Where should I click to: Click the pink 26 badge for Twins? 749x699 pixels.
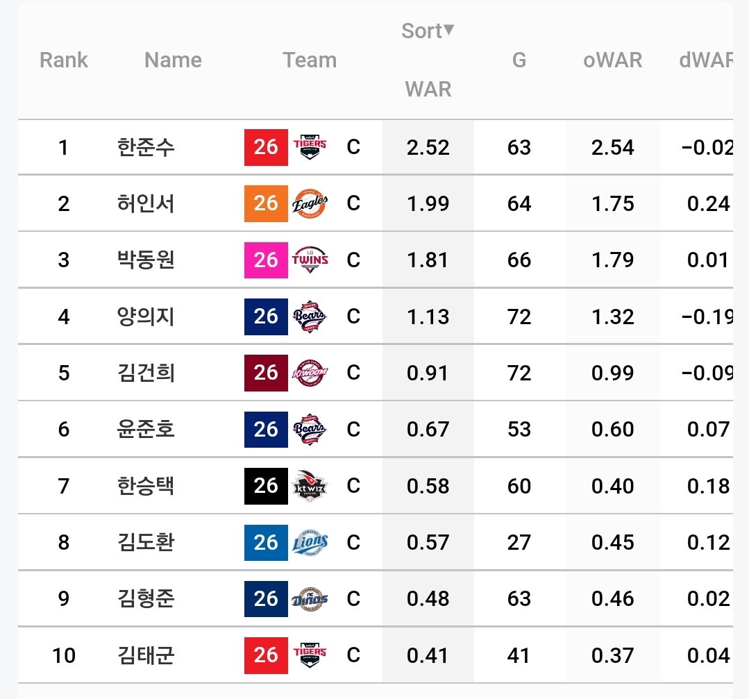[266, 260]
